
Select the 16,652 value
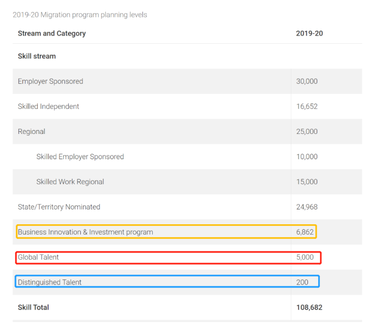point(307,107)
